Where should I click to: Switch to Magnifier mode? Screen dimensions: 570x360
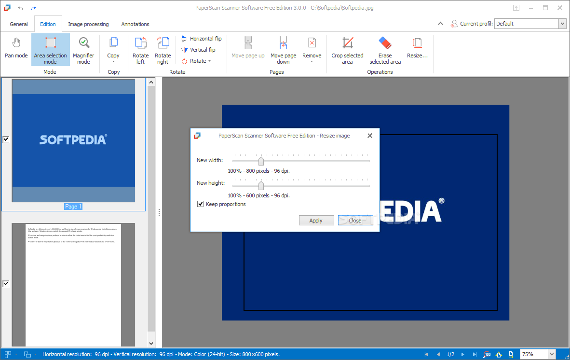[83, 49]
